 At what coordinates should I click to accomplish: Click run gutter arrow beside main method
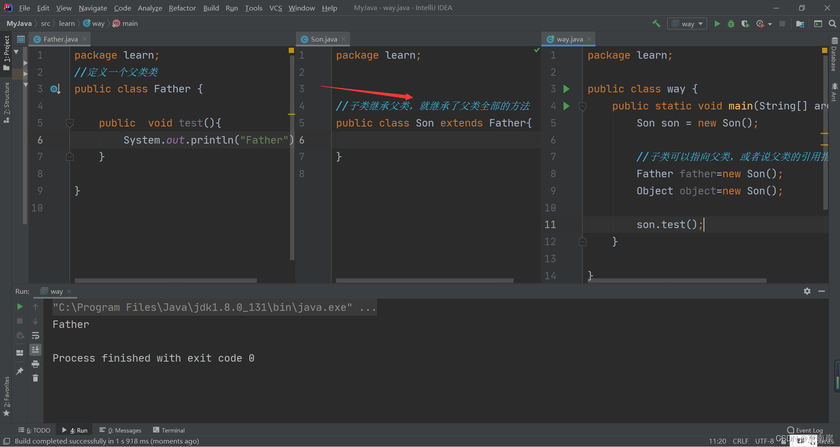(x=567, y=106)
